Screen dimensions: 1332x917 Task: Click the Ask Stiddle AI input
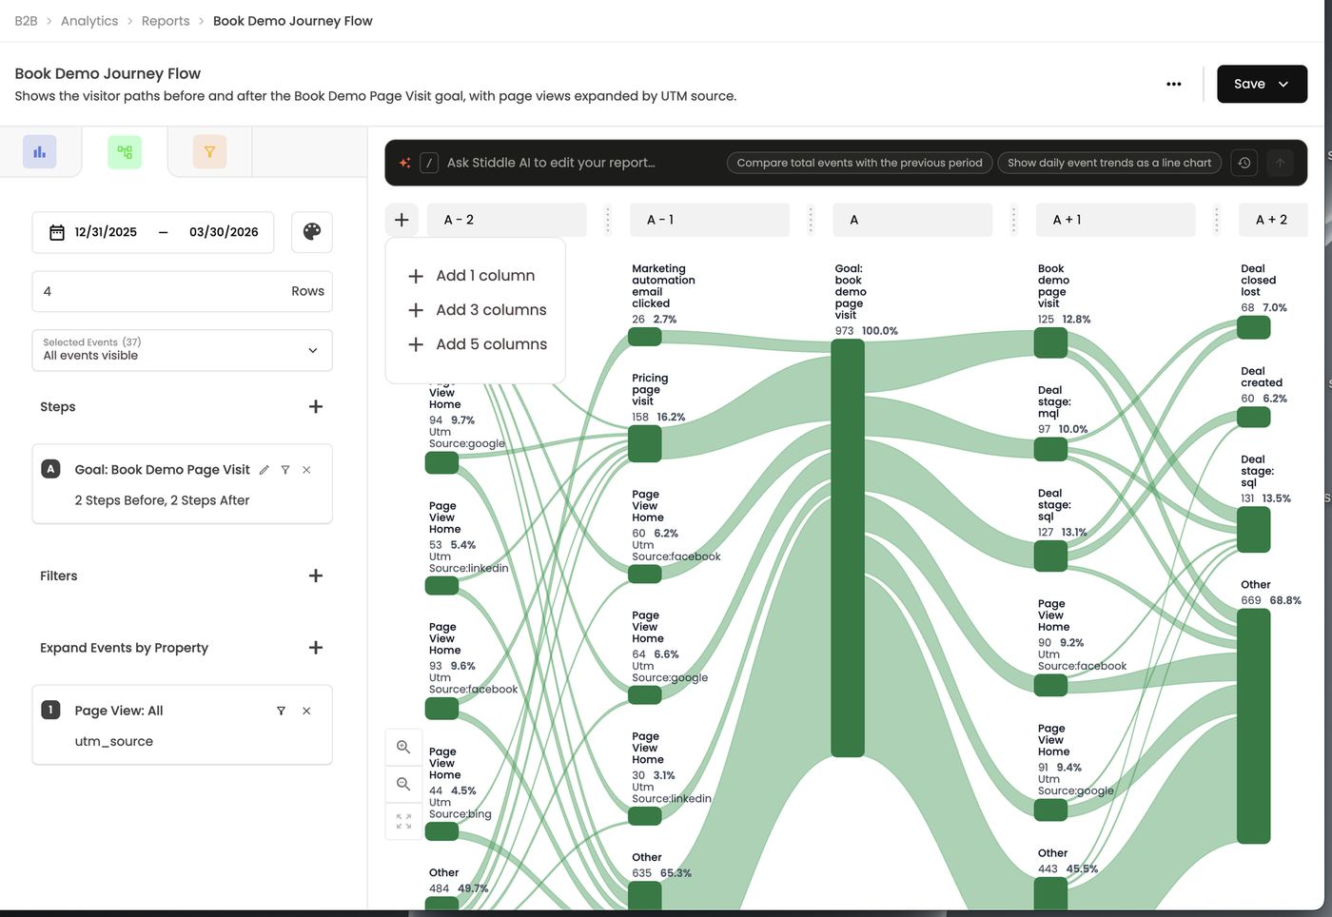coord(551,163)
